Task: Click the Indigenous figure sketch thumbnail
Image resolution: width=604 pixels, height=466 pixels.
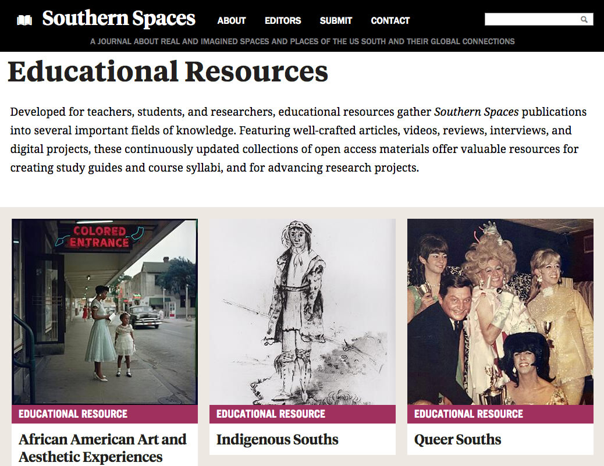Action: [303, 311]
